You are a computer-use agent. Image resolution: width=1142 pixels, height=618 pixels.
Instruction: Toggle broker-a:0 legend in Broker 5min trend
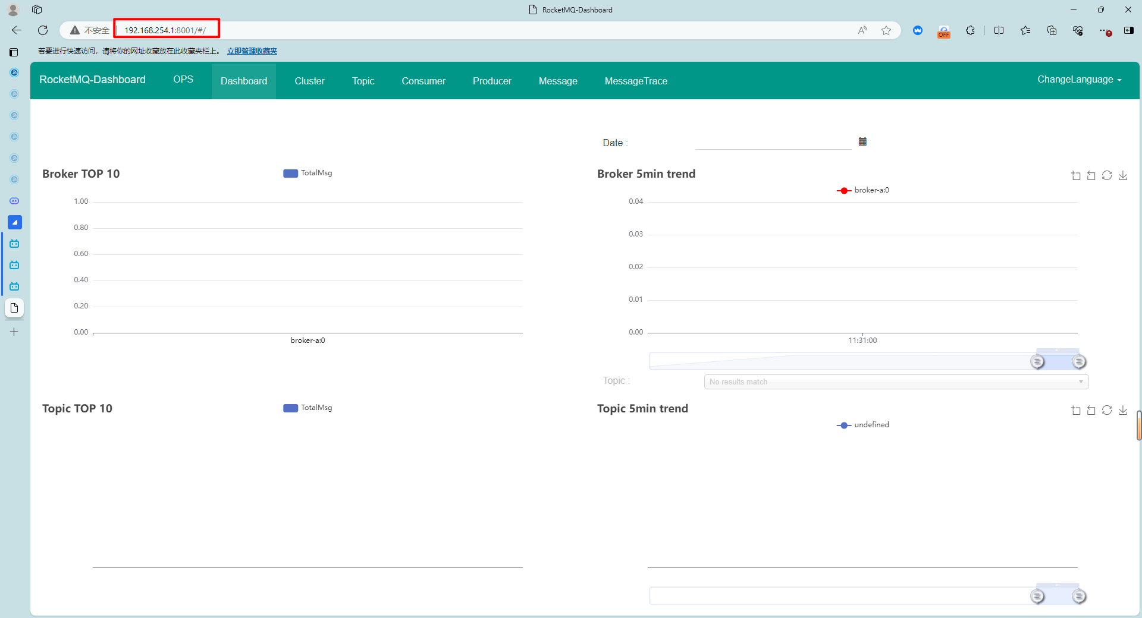862,190
